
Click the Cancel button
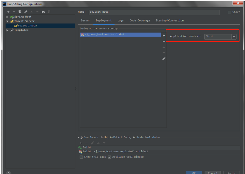[212, 172]
